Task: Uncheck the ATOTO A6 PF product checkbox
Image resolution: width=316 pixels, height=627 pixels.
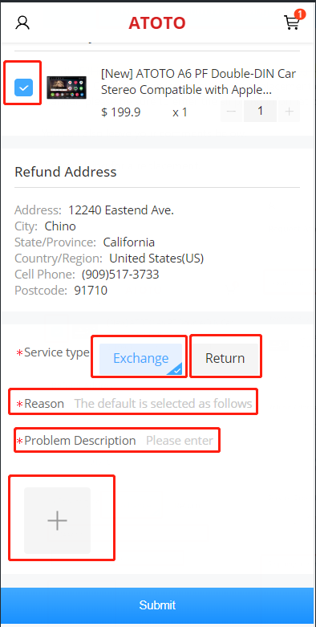Action: (x=23, y=88)
